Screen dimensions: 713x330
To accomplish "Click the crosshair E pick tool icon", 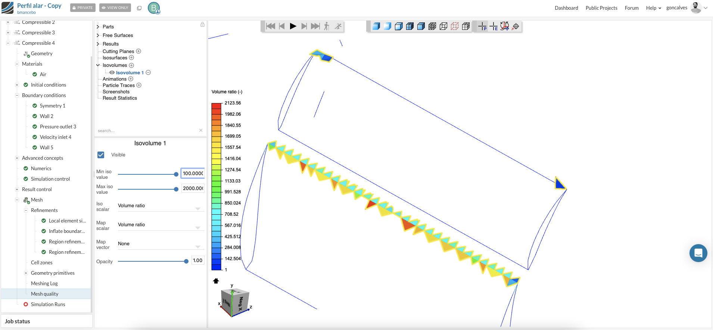I will pyautogui.click(x=494, y=26).
